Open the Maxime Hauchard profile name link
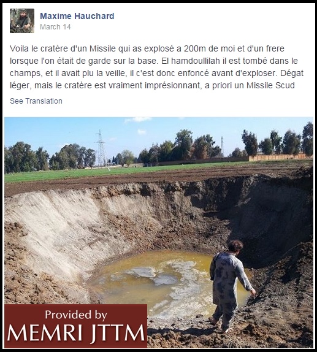 coord(77,16)
